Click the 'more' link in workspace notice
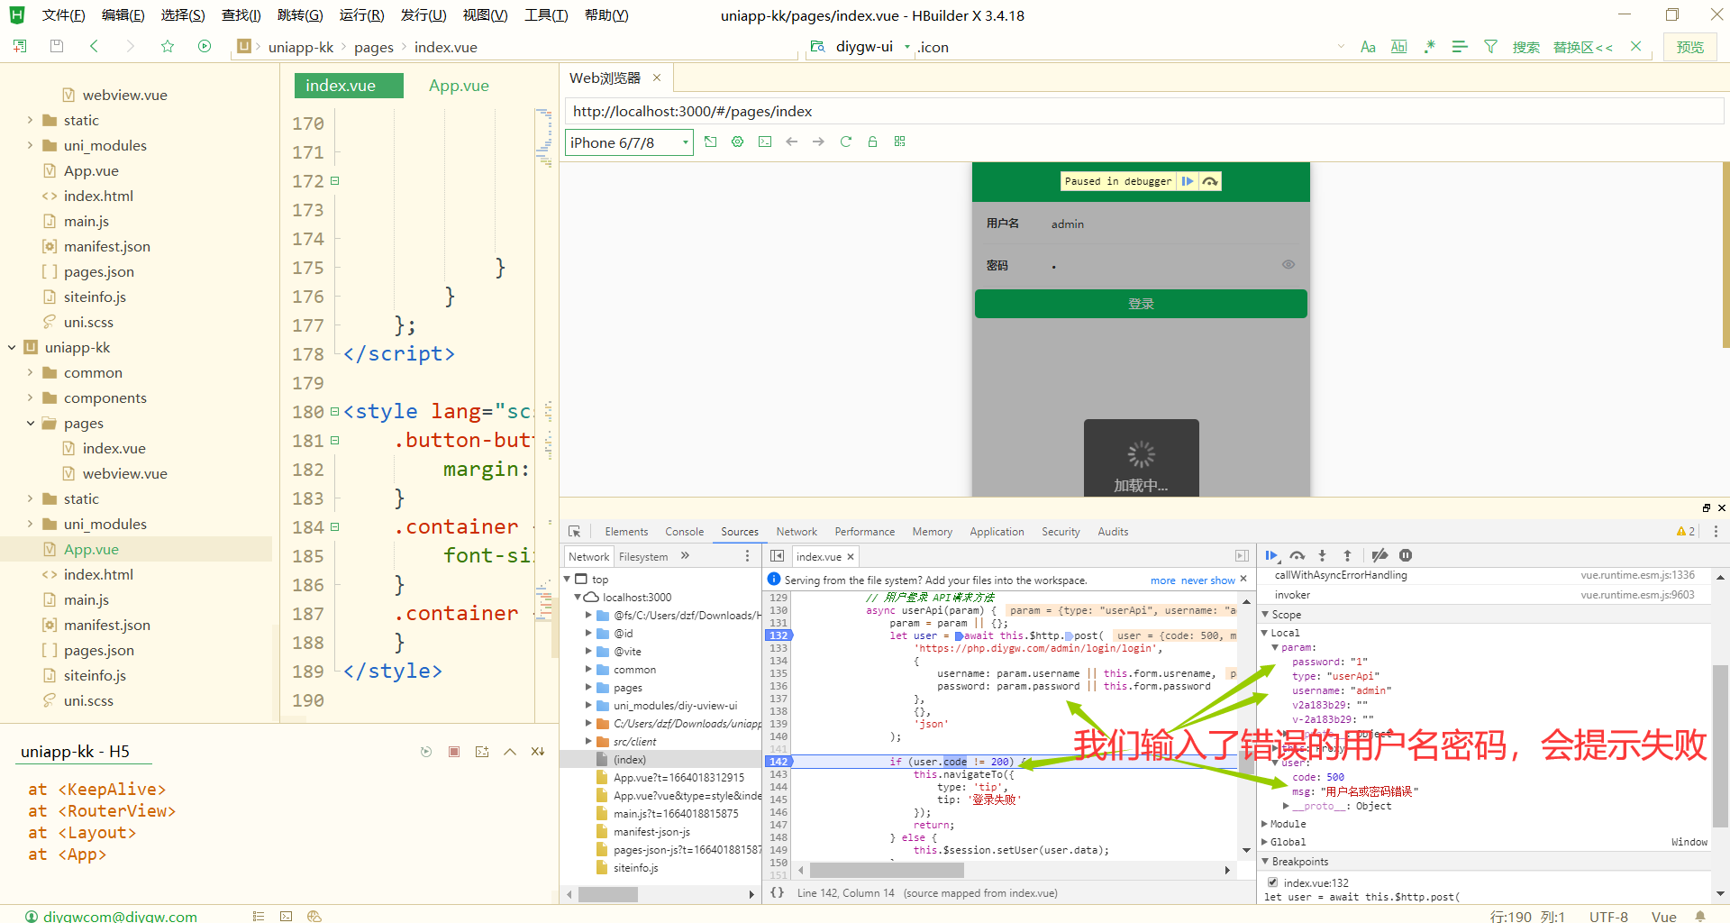Viewport: 1730px width, 923px height. pyautogui.click(x=1162, y=580)
